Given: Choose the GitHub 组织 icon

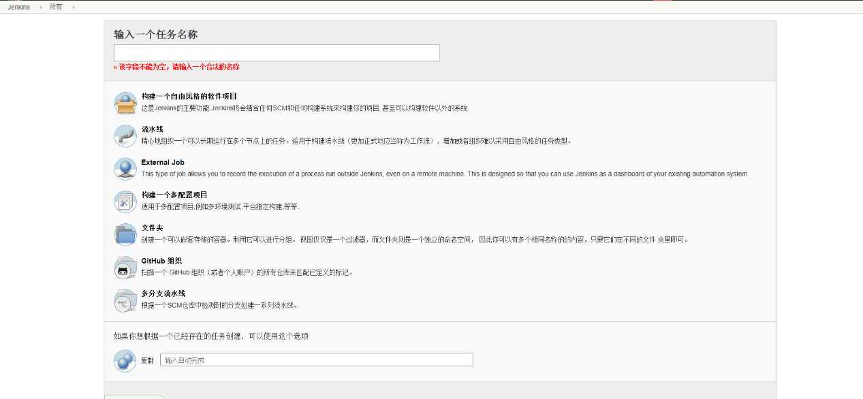Looking at the screenshot, I should pyautogui.click(x=125, y=268).
